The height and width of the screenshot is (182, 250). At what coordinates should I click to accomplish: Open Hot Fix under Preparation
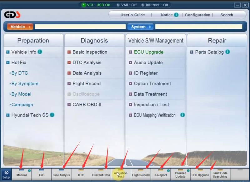[19, 62]
